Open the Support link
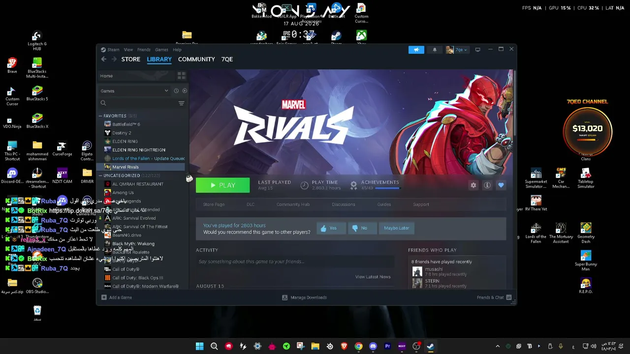This screenshot has height=354, width=630. pyautogui.click(x=421, y=205)
